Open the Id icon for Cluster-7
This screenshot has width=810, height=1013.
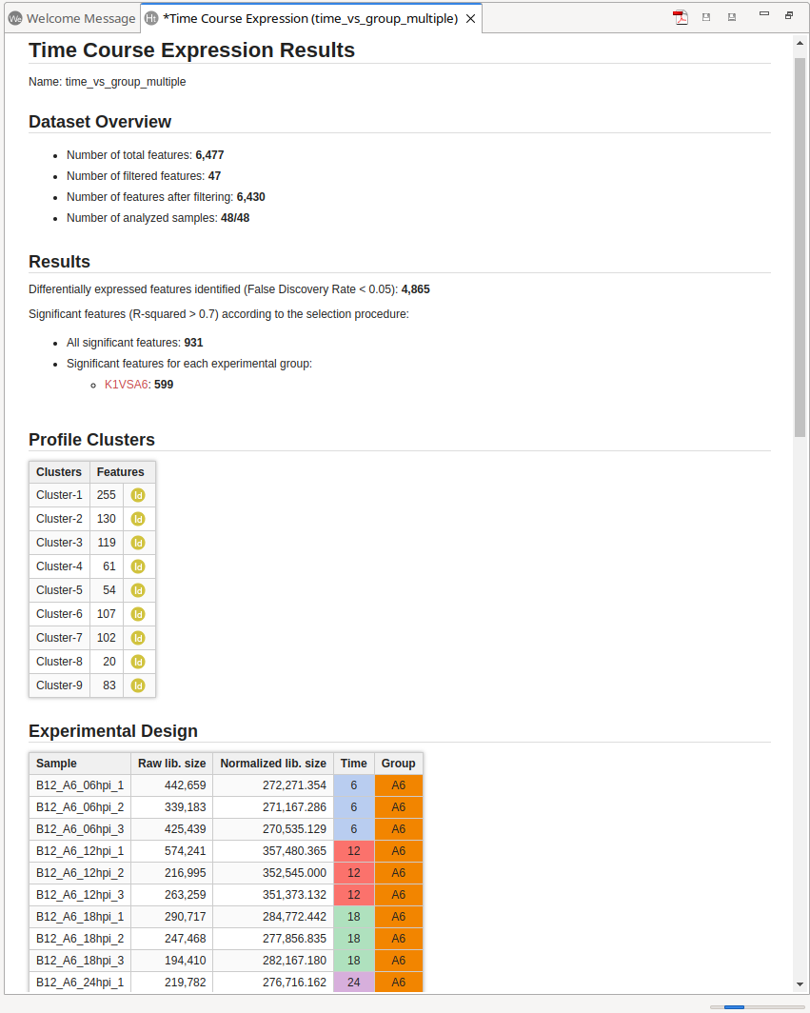[138, 638]
